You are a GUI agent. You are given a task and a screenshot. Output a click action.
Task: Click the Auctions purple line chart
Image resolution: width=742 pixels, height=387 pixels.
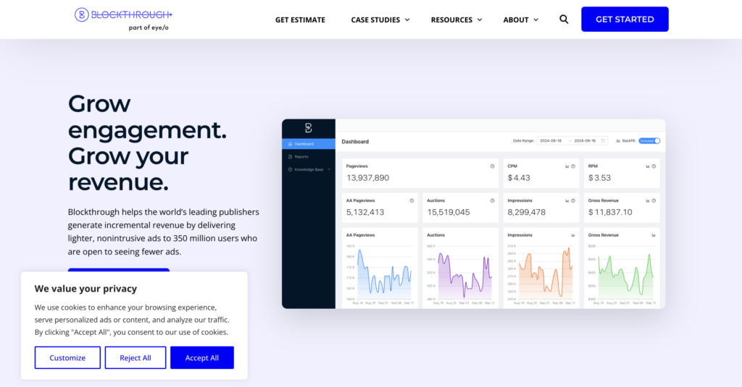464,273
